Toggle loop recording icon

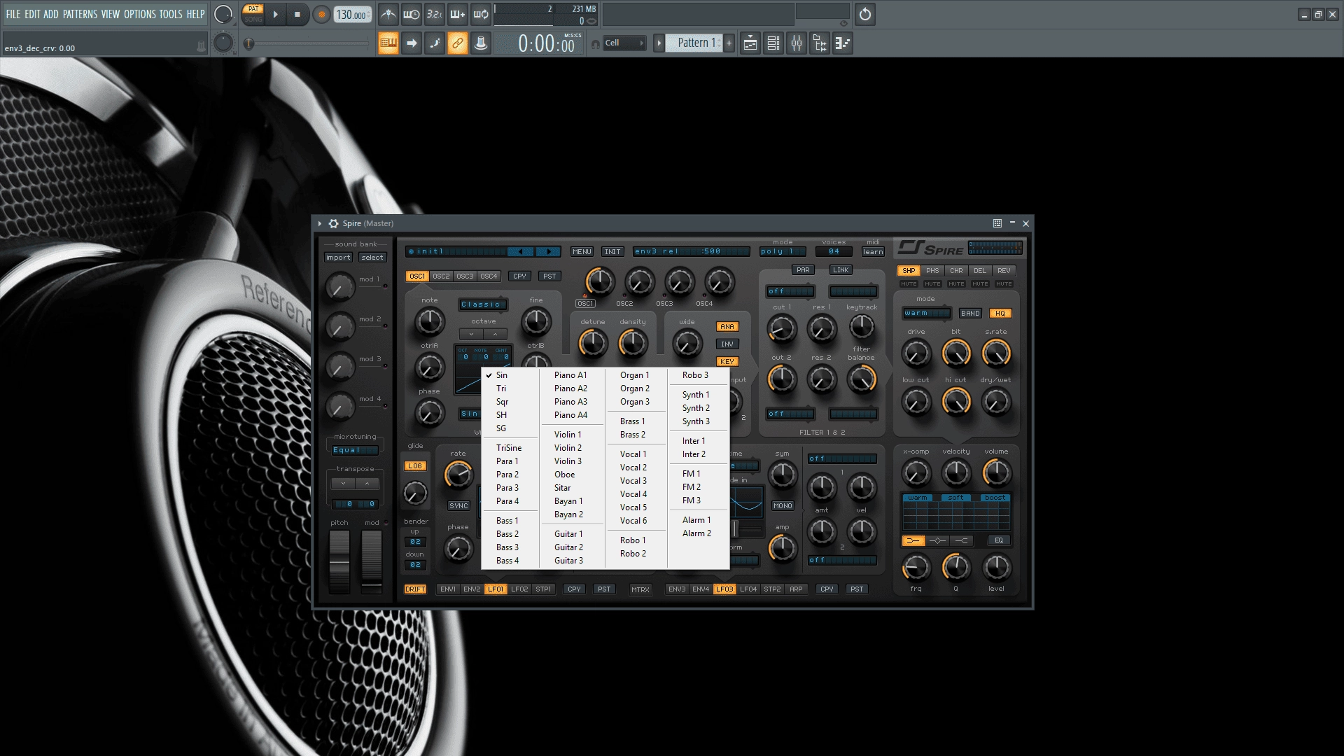(x=481, y=14)
